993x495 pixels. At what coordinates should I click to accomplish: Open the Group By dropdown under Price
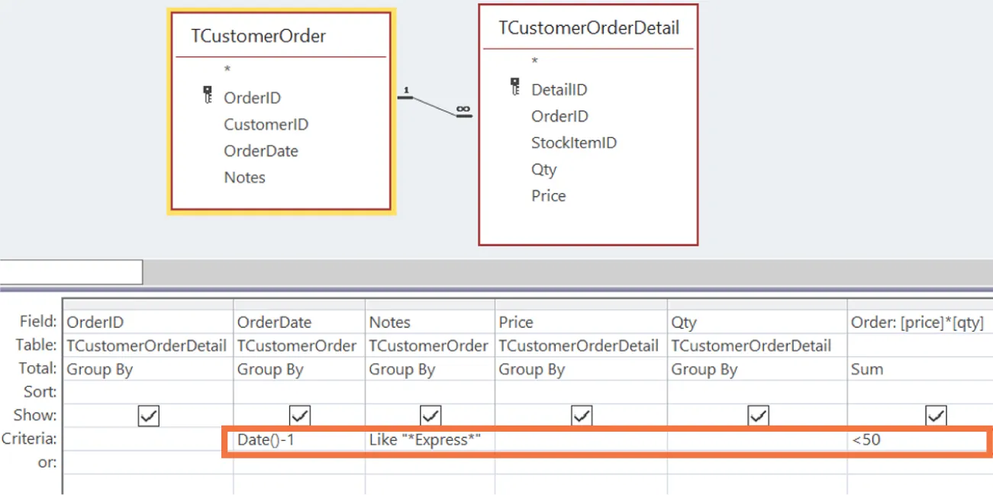pyautogui.click(x=581, y=369)
